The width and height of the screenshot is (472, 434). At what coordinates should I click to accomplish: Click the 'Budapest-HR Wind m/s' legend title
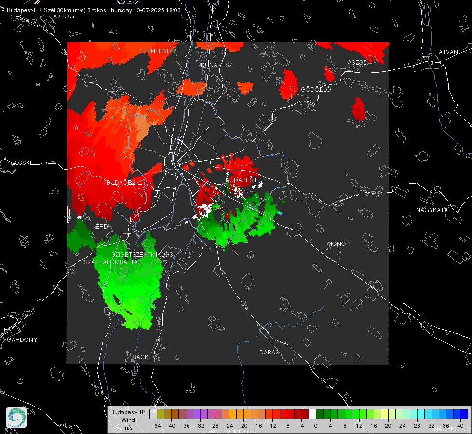(128, 420)
